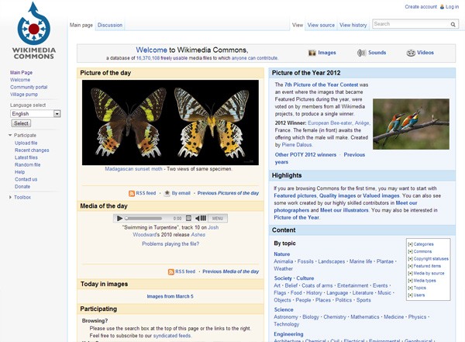
Task: Open the syndicated feeds link
Action: [x=172, y=336]
